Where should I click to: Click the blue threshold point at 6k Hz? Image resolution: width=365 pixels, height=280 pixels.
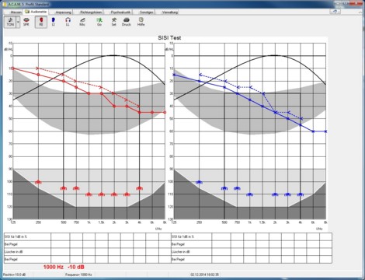tap(313, 131)
